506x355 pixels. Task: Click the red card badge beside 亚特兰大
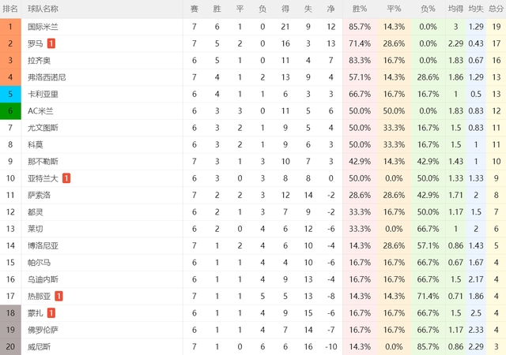click(x=66, y=178)
